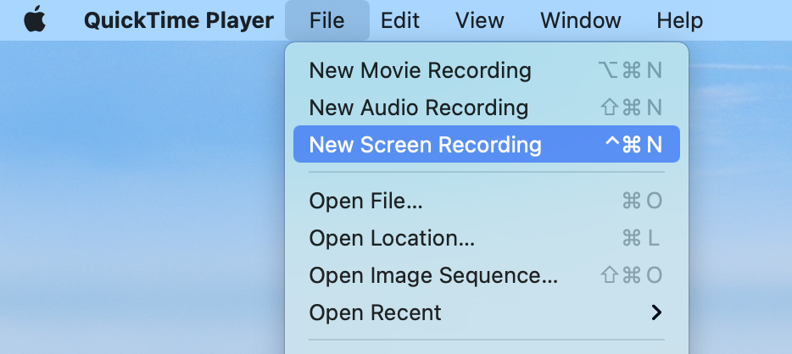This screenshot has height=354, width=792.
Task: Choose Open Image Sequence…
Action: (487, 275)
